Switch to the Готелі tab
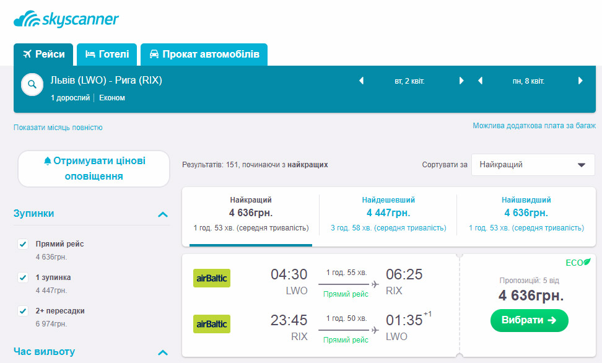Viewport: 602px width, 363px height. (107, 54)
